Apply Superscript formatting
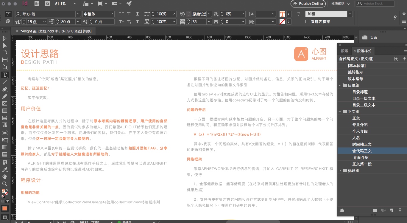The width and height of the screenshot is (407, 223). [x=130, y=14]
